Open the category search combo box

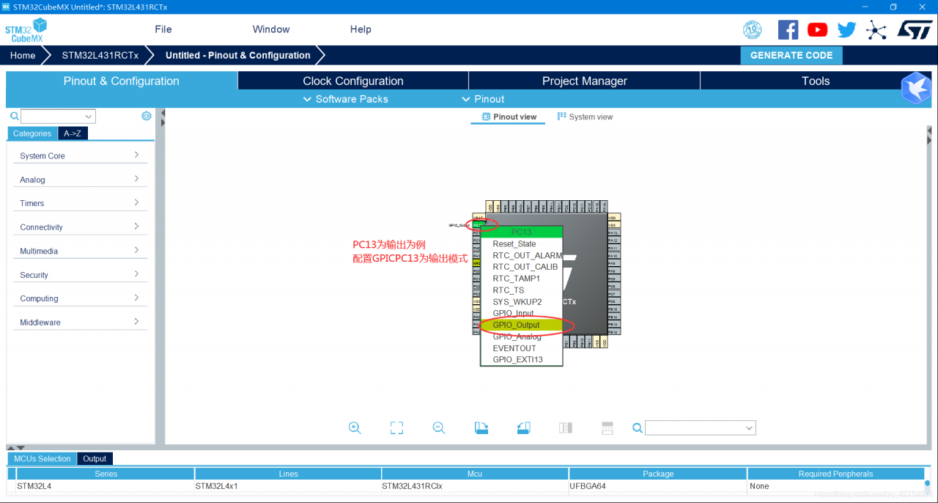point(59,116)
